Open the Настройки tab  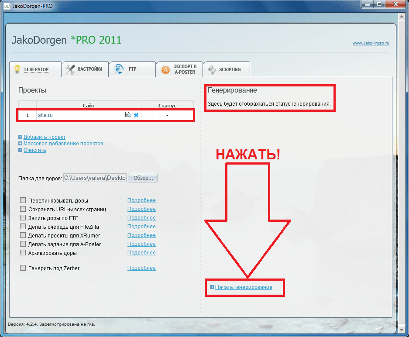[85, 69]
